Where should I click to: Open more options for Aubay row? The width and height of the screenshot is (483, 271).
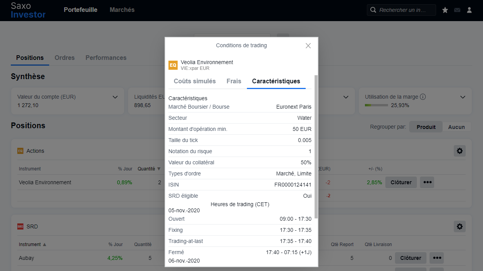click(437, 258)
